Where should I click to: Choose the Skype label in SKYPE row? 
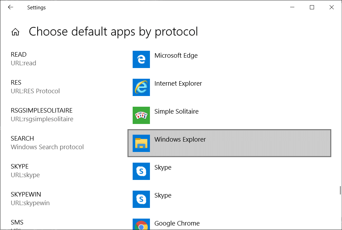point(163,167)
